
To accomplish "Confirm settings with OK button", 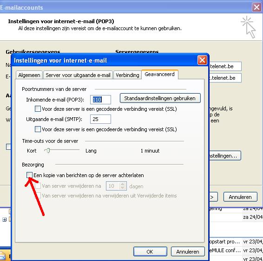I will 150,251.
